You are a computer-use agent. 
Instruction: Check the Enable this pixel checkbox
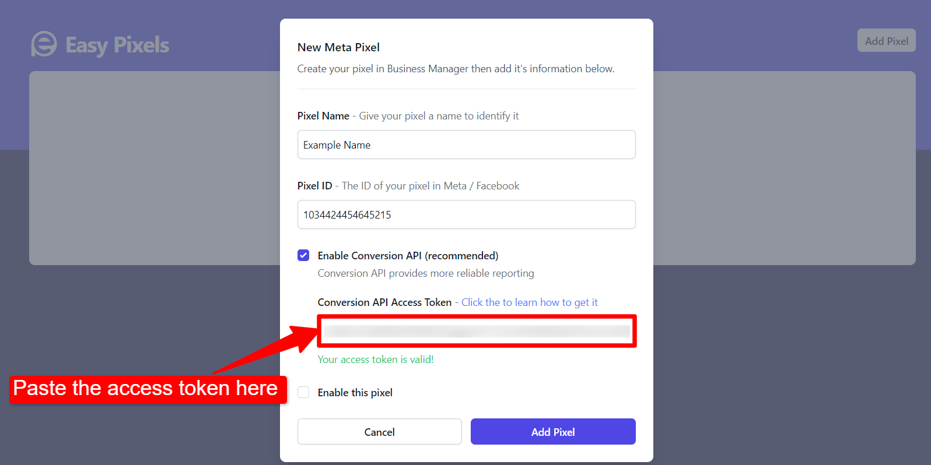(303, 392)
